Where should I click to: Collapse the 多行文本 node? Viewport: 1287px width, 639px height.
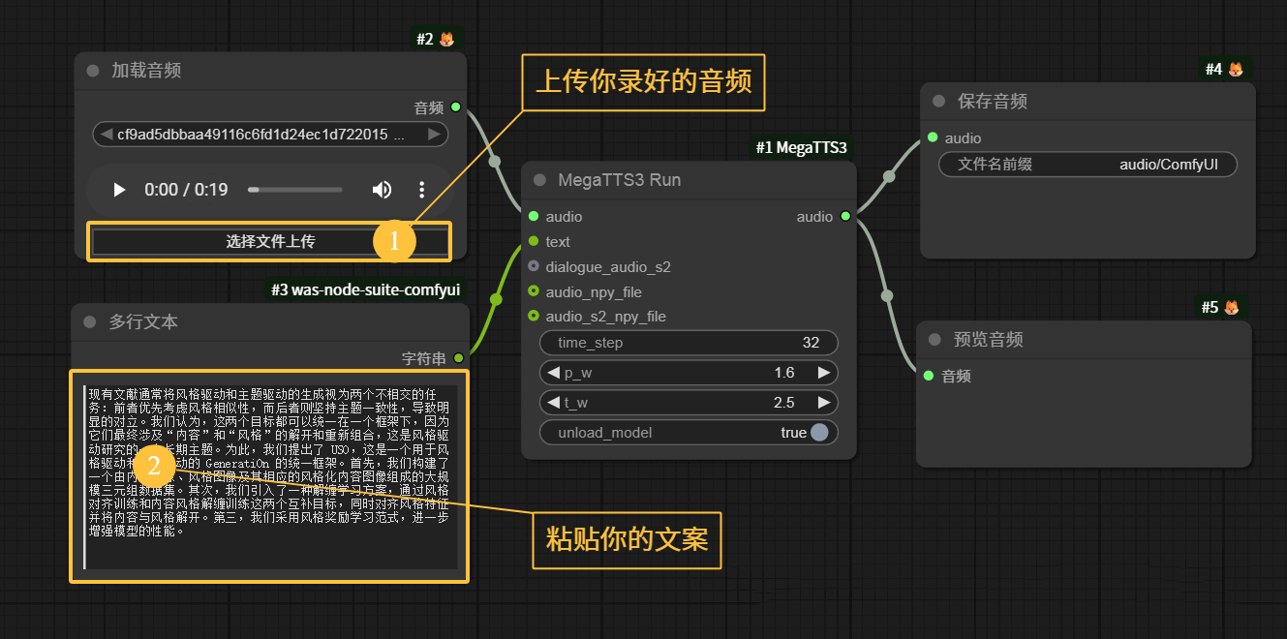[90, 321]
